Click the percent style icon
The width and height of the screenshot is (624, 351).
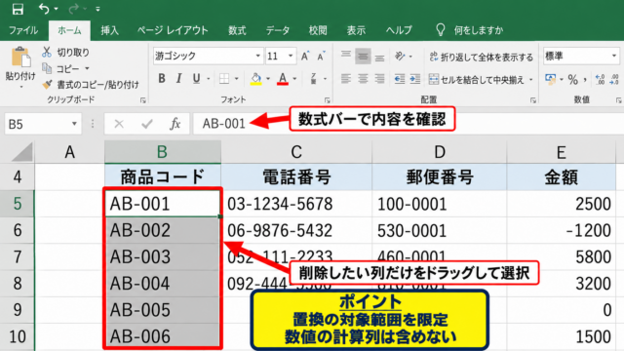572,80
